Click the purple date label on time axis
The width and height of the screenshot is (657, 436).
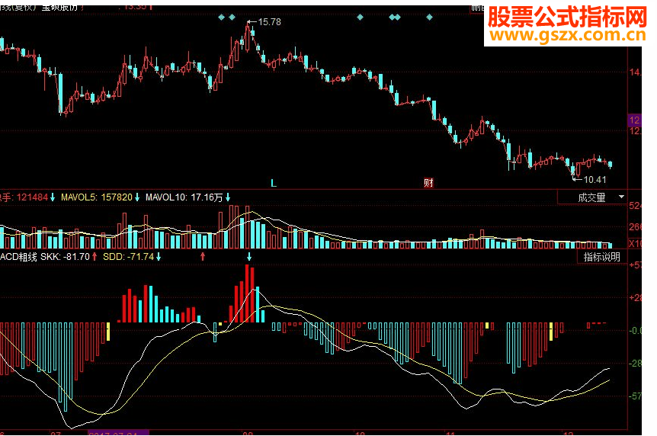(119, 433)
